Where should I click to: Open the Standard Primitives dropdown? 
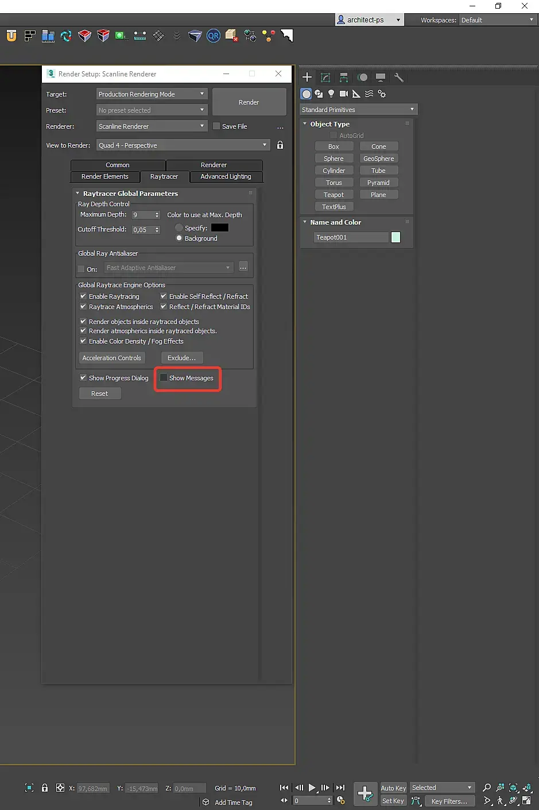(358, 110)
